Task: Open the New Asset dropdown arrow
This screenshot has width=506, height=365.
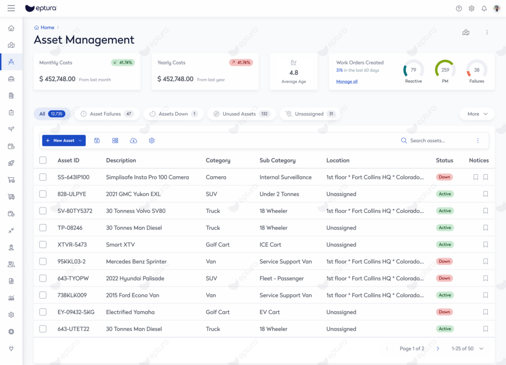Action: click(80, 141)
